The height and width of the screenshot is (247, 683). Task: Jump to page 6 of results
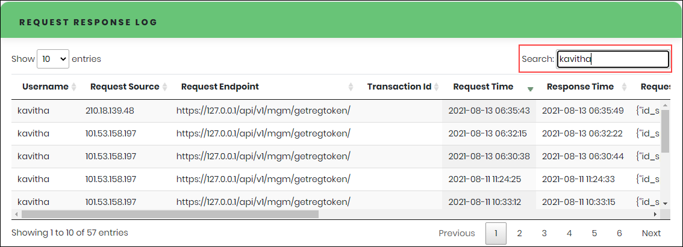pos(619,234)
